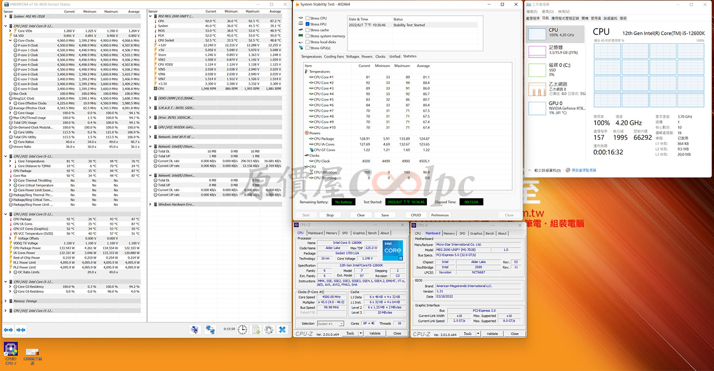Click Validate button in left CPU-Z window
The height and width of the screenshot is (371, 714).
(x=375, y=333)
